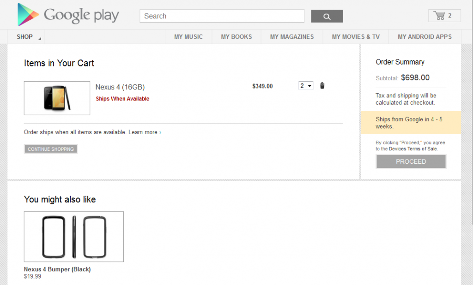Click the Ships When Available text

pyautogui.click(x=122, y=99)
